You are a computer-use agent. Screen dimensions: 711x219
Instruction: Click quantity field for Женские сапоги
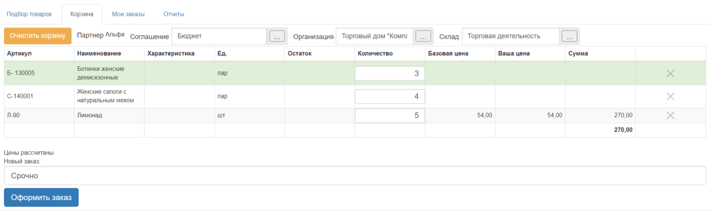(389, 97)
